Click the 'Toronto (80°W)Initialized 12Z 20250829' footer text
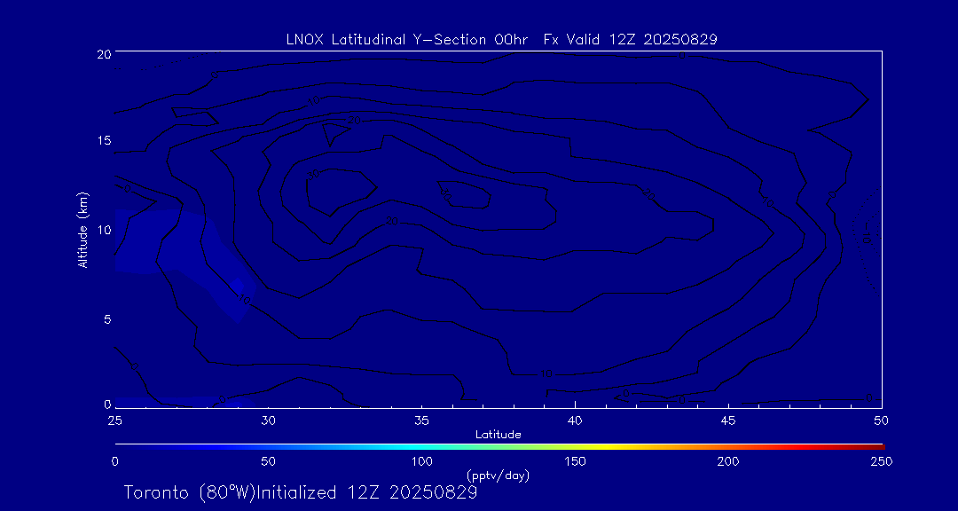This screenshot has height=511, width=958. (300, 492)
